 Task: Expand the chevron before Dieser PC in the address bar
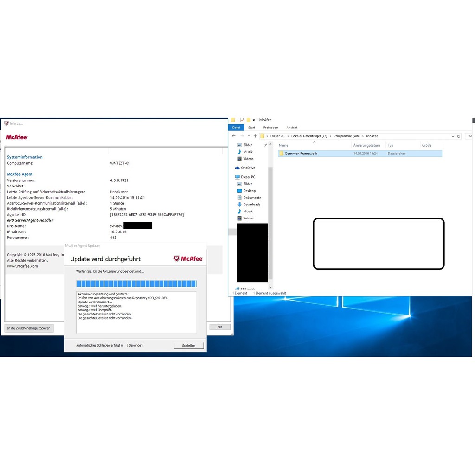point(267,136)
